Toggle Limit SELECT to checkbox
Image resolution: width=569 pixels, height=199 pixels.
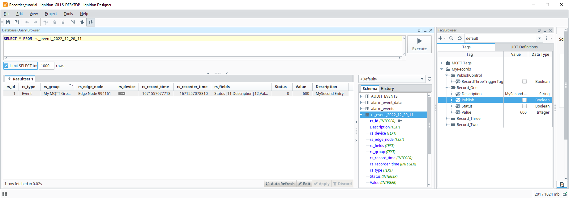click(6, 66)
